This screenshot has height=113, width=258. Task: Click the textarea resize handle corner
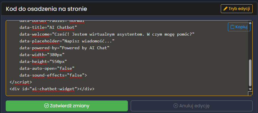(250, 94)
